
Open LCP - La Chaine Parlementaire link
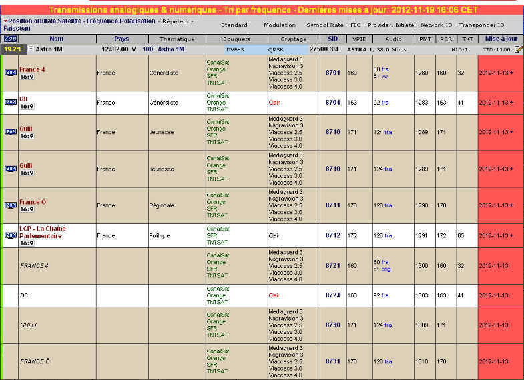coord(43,232)
